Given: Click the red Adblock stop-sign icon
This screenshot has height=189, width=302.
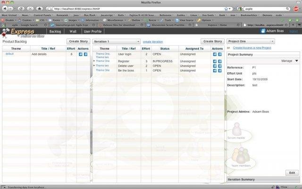Looking at the screenshot, I should pyautogui.click(x=296, y=9).
